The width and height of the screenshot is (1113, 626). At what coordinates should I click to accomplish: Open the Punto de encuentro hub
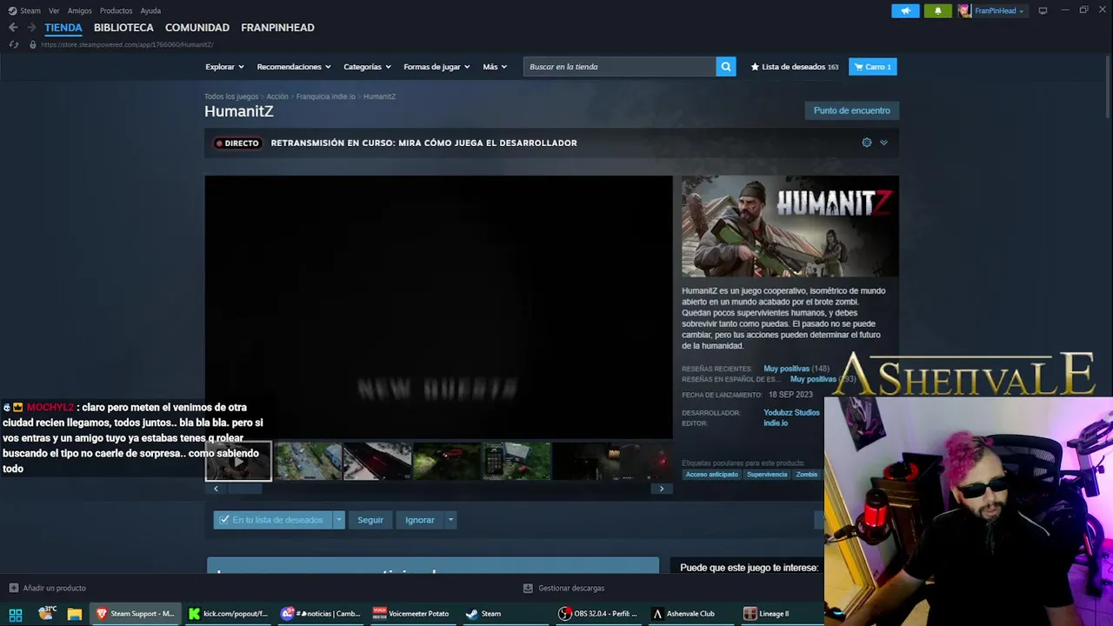click(852, 110)
